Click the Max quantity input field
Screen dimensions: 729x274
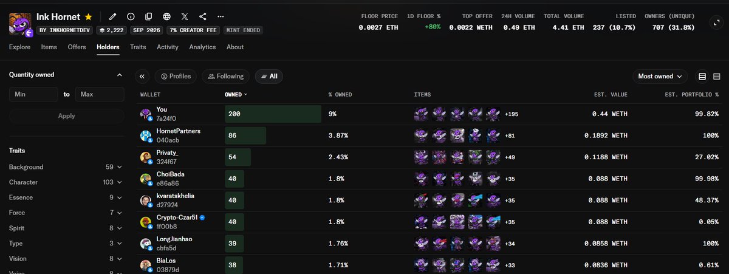(x=100, y=94)
